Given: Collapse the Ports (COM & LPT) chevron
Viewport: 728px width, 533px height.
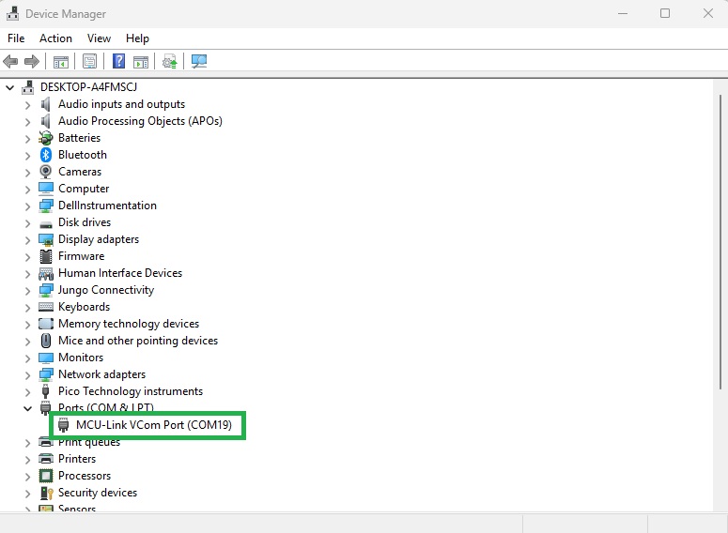Looking at the screenshot, I should click(x=27, y=408).
